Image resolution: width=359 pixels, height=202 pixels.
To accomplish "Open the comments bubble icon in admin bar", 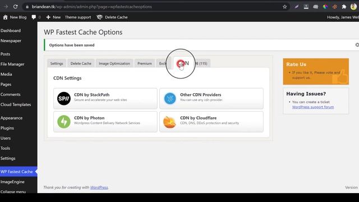I will (x=34, y=17).
